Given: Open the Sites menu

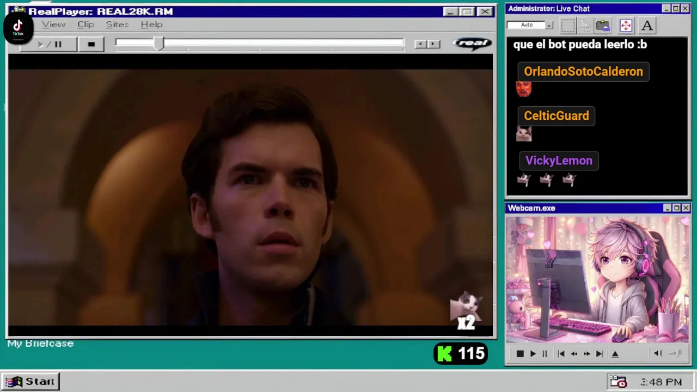Looking at the screenshot, I should click(x=117, y=24).
